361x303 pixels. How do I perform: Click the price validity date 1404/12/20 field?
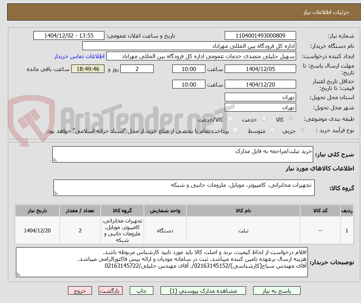(x=260, y=84)
